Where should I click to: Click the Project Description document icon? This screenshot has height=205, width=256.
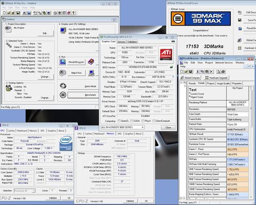(8, 29)
